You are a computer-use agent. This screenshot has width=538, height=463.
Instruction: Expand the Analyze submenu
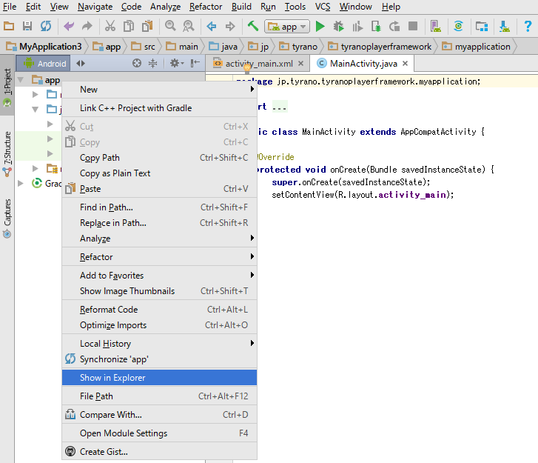160,239
